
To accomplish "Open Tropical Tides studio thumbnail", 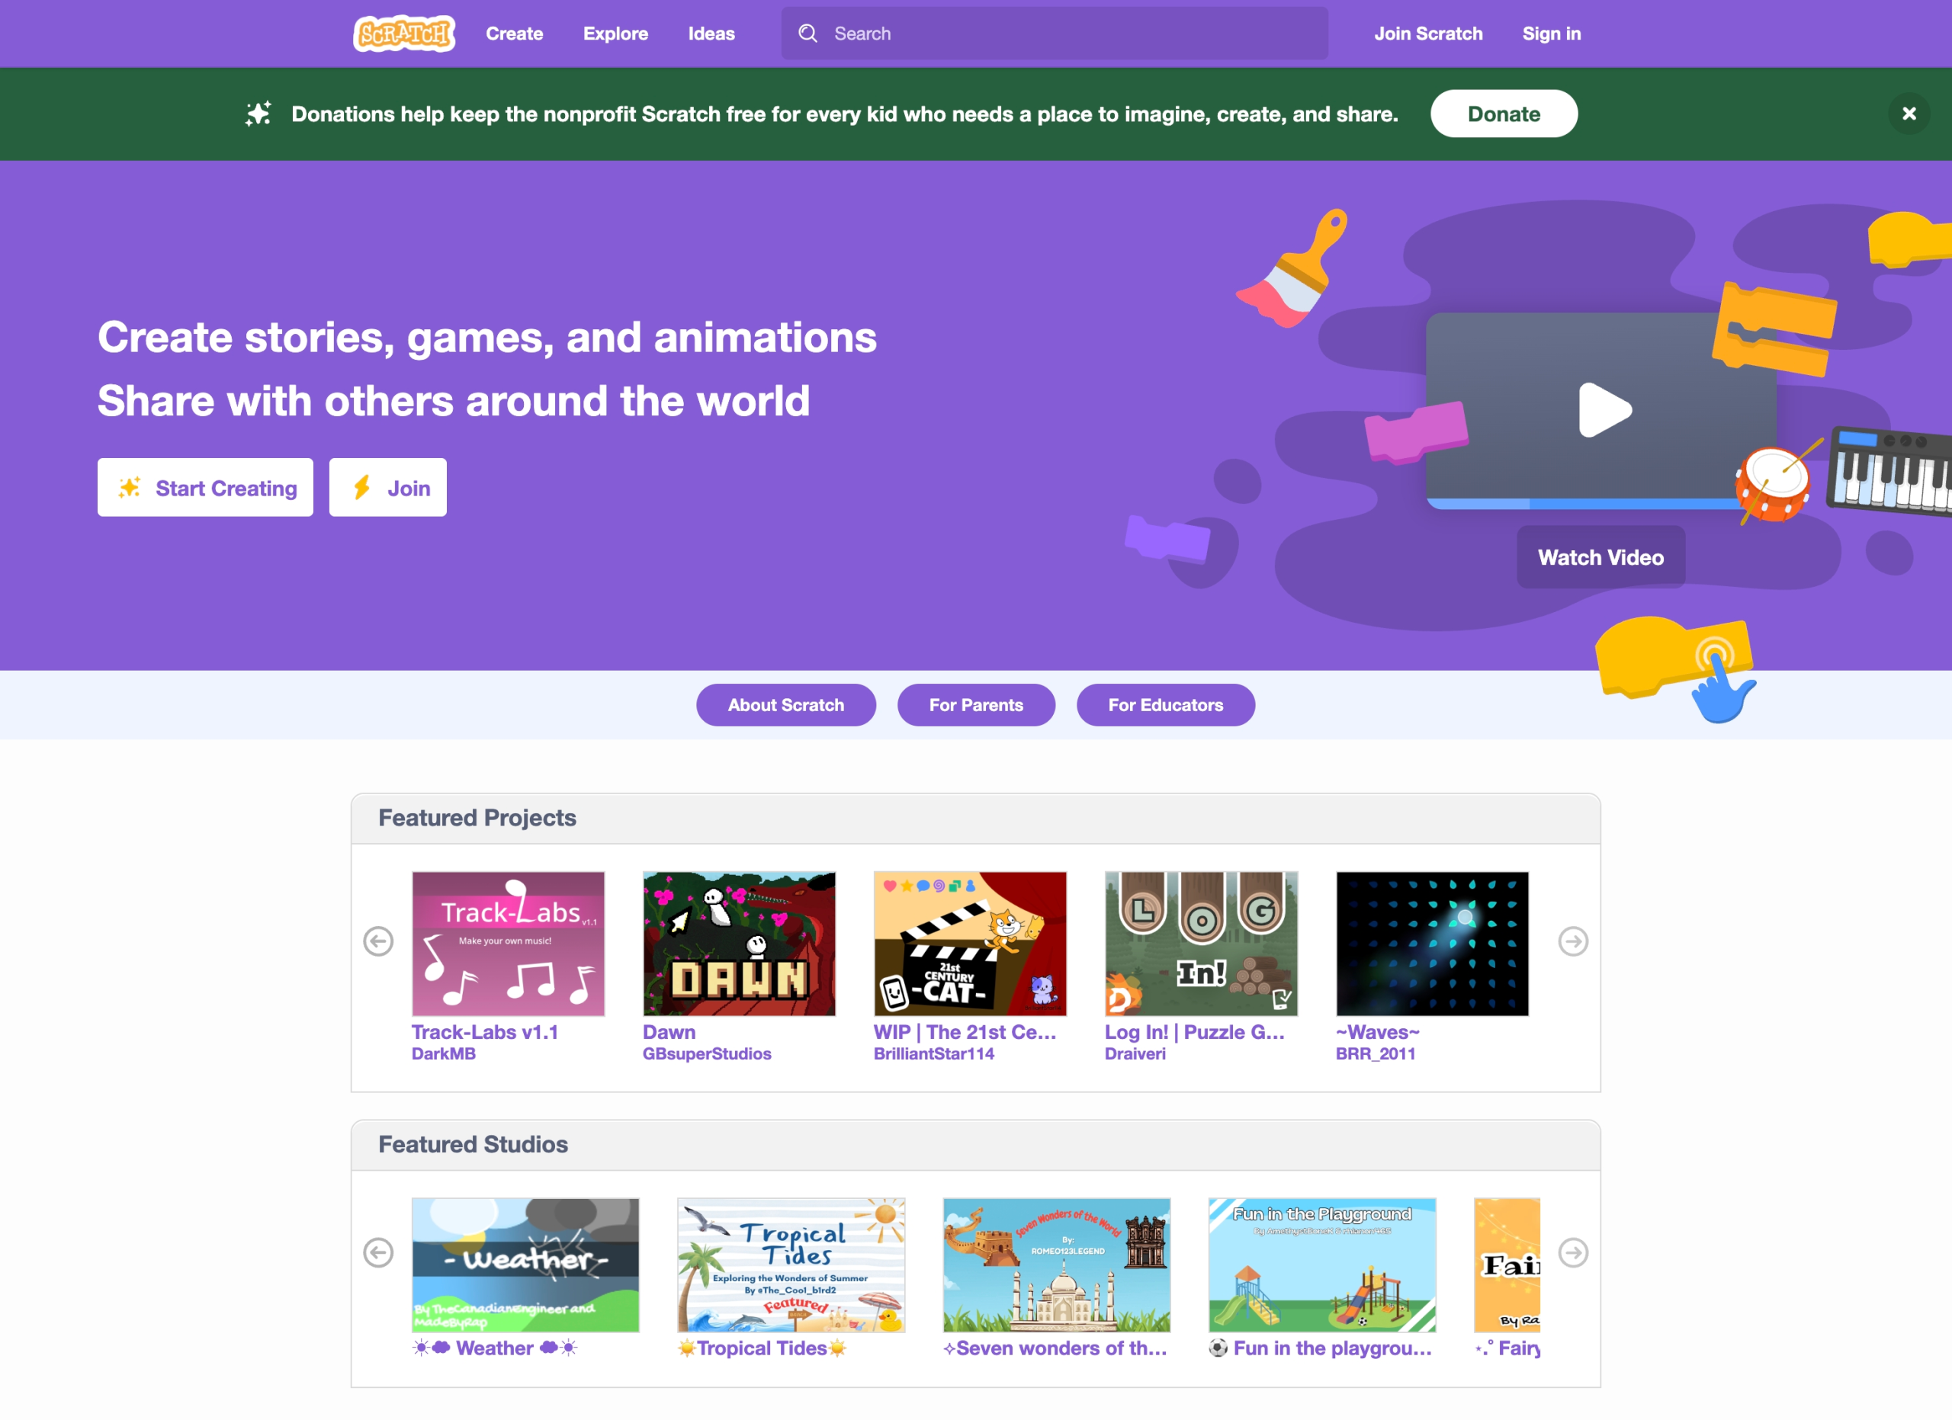I will (x=791, y=1265).
